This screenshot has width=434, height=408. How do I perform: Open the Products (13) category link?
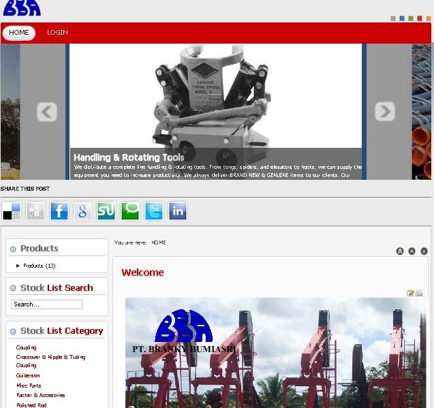40,266
